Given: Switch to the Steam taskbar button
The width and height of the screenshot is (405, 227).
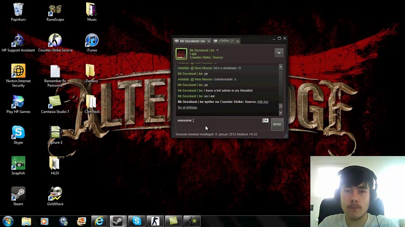Looking at the screenshot, I should click(x=118, y=221).
